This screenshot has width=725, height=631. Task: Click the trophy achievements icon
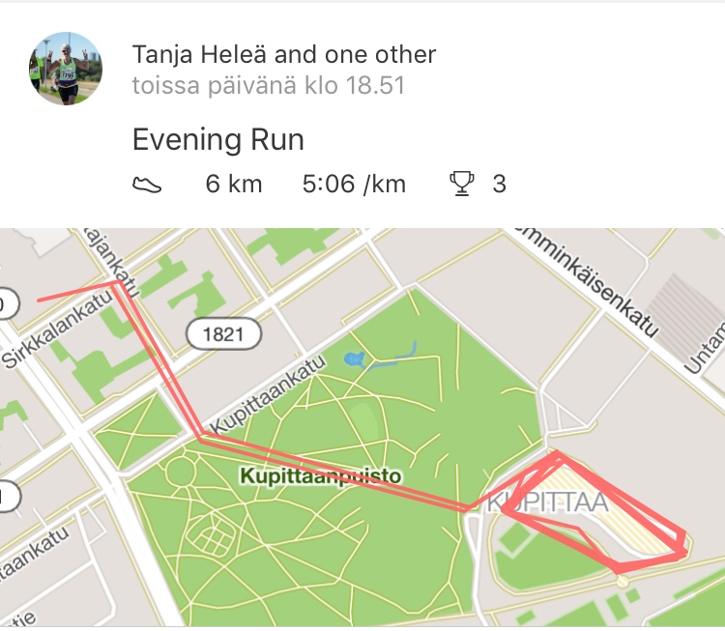(x=461, y=184)
